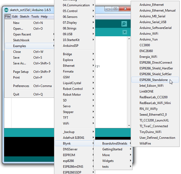Viewport: 181px width, 174px height.
Task: Expand the Adafruit ILI9341 examples
Action: coord(75,138)
